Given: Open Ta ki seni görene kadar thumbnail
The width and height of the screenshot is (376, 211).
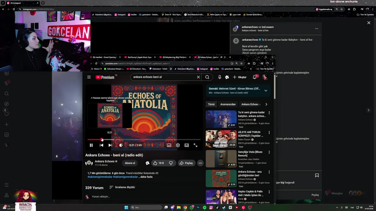Looking at the screenshot, I should point(221,119).
